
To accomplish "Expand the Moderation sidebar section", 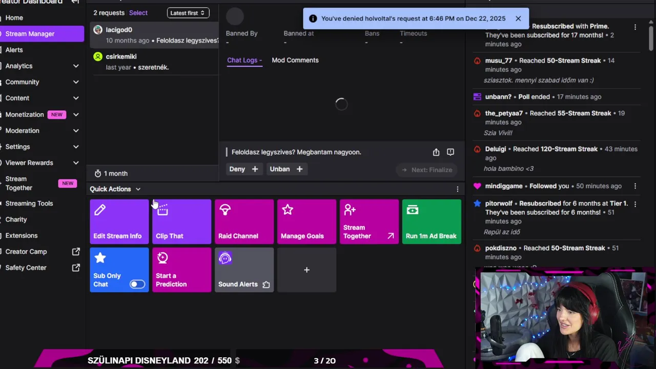I will point(76,131).
